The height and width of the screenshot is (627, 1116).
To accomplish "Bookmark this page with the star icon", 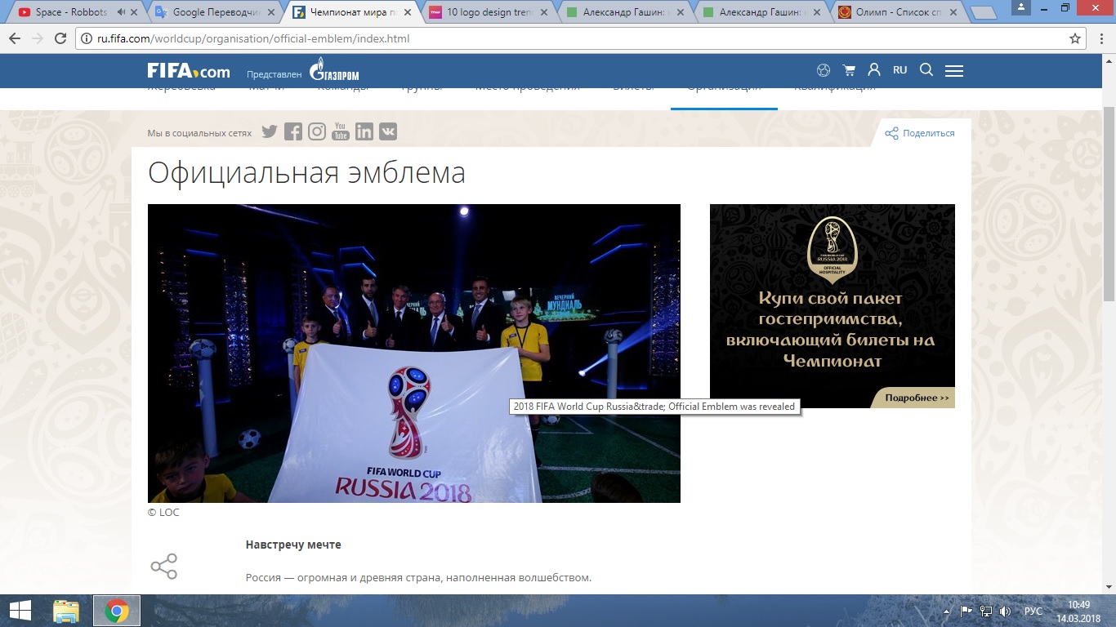I will [1075, 38].
